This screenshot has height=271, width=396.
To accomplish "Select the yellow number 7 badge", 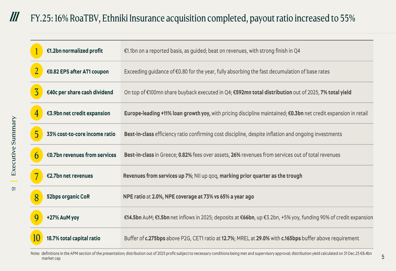I will (x=36, y=176).
